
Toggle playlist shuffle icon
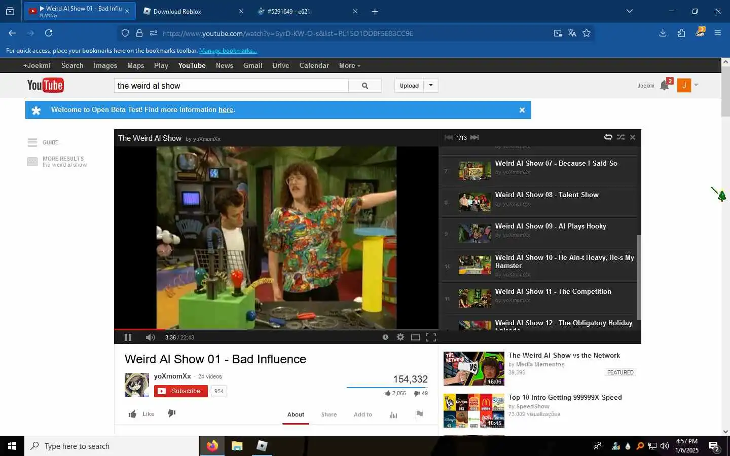point(620,137)
